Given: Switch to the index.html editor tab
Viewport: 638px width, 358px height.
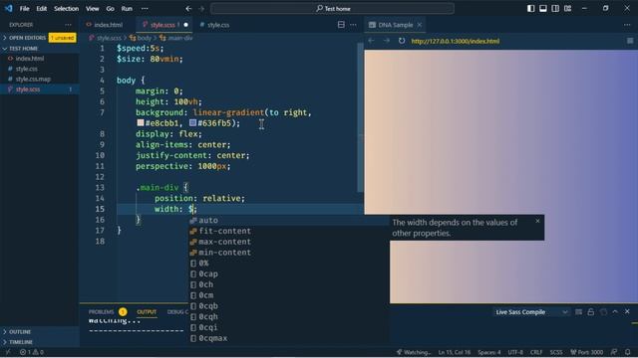Looking at the screenshot, I should 108,25.
